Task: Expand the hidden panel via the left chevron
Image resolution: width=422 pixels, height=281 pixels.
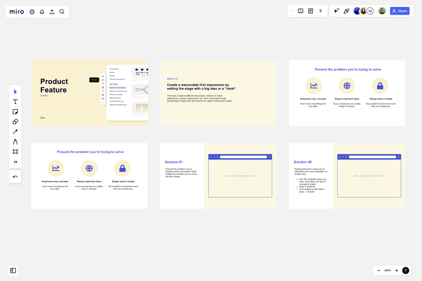Action: click(292, 11)
